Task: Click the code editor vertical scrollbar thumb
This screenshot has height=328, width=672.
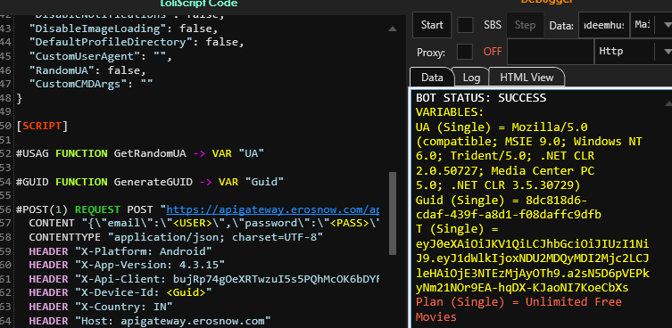Action: coord(392,213)
